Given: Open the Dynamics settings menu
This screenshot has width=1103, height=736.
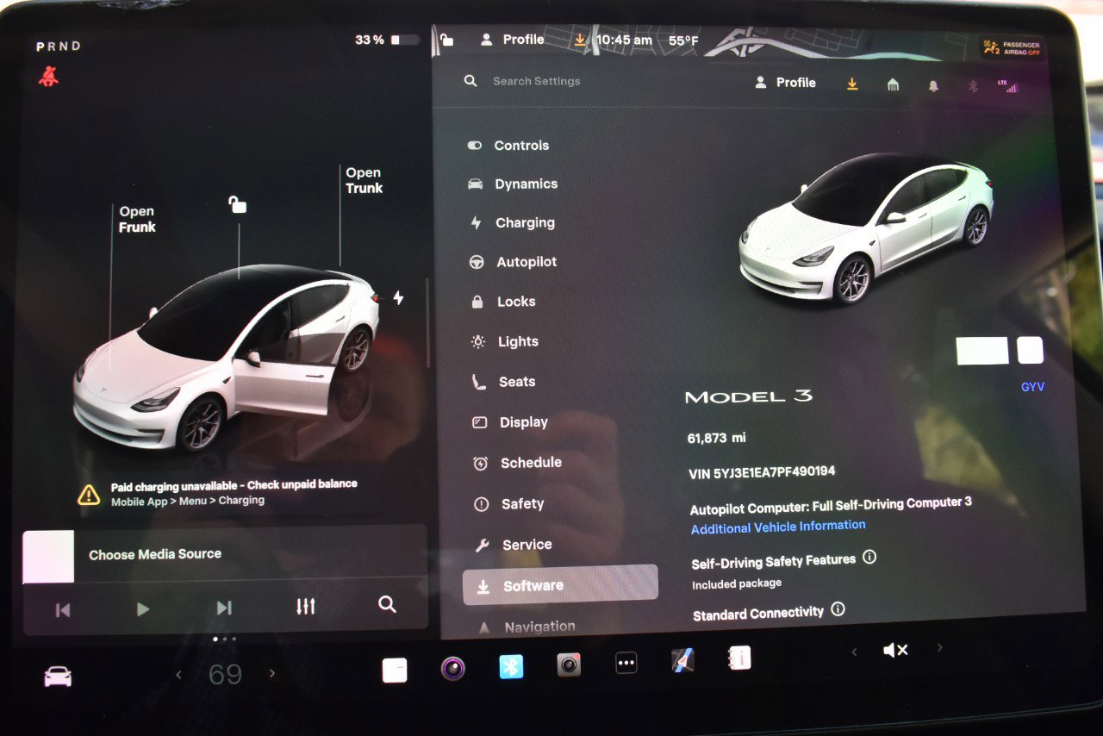Looking at the screenshot, I should click(513, 184).
